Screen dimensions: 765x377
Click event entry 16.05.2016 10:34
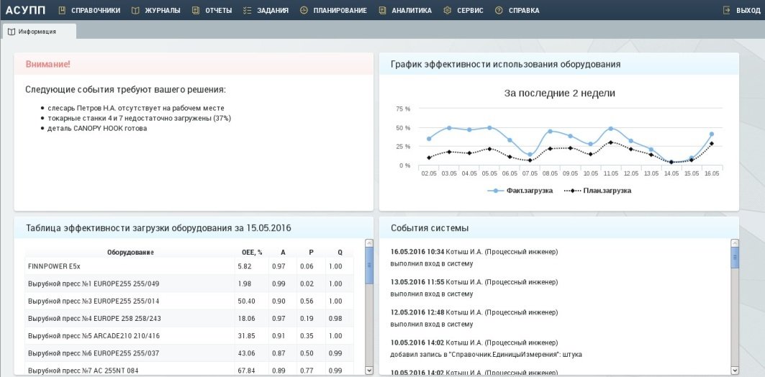474,258
